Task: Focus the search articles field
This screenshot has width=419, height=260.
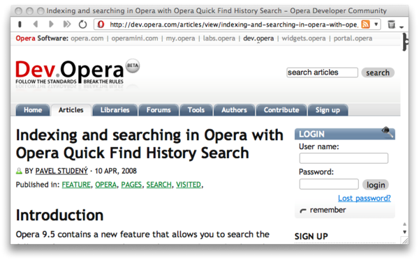Action: 322,72
